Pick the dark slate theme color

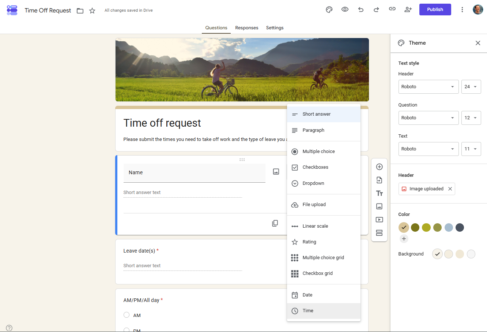tap(460, 228)
